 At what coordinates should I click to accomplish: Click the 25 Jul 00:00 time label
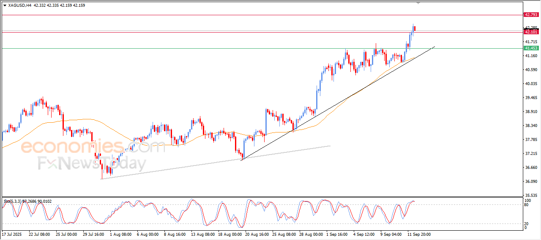(x=66, y=234)
